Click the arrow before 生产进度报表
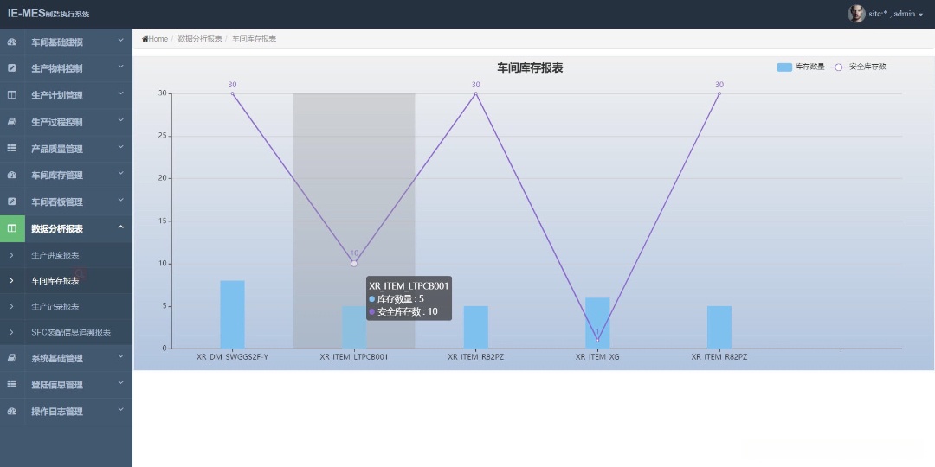 (x=12, y=255)
